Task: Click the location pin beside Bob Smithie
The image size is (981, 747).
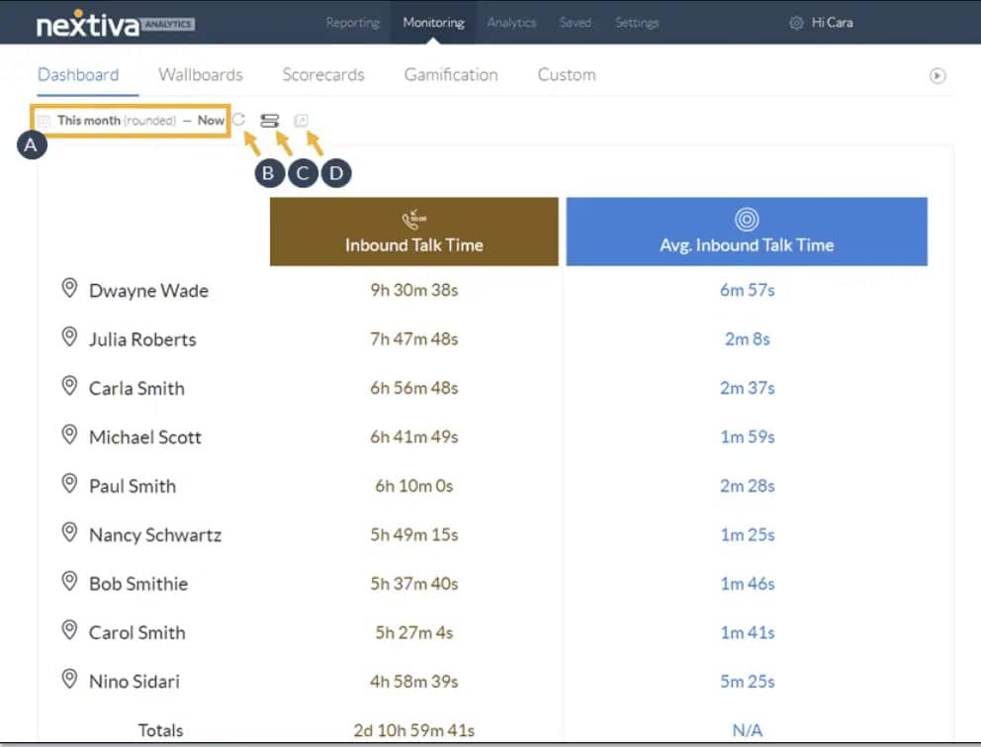Action: (69, 581)
